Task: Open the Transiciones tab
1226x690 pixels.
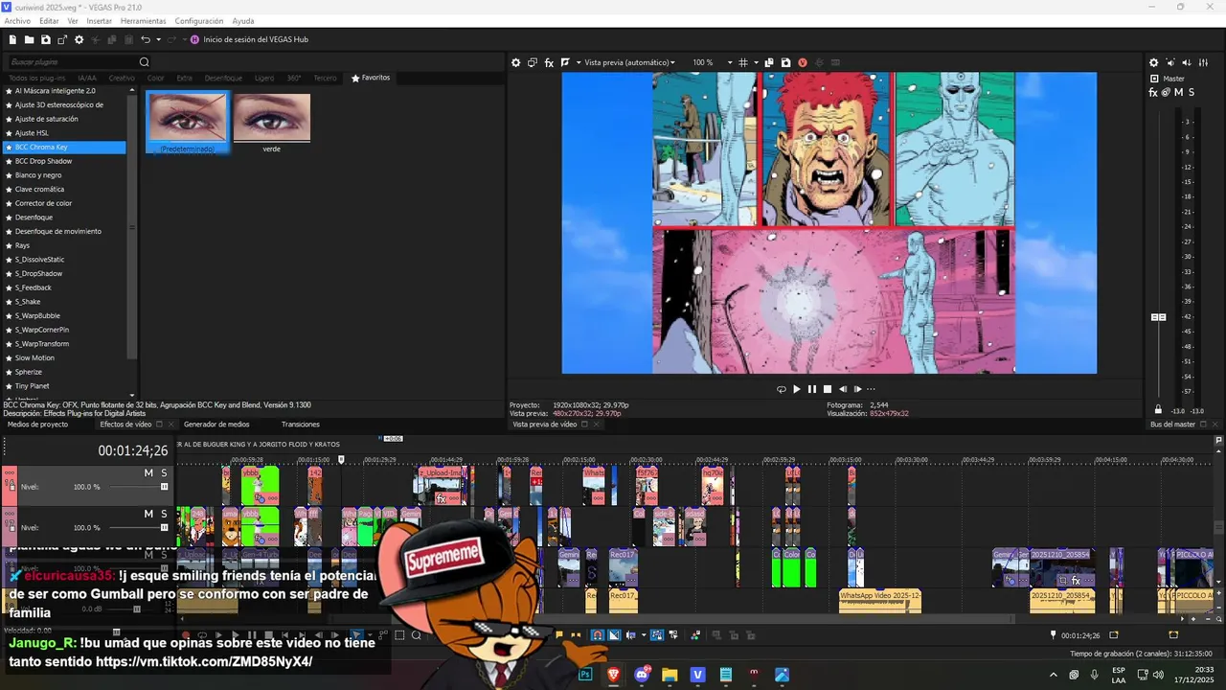Action: [x=301, y=425]
